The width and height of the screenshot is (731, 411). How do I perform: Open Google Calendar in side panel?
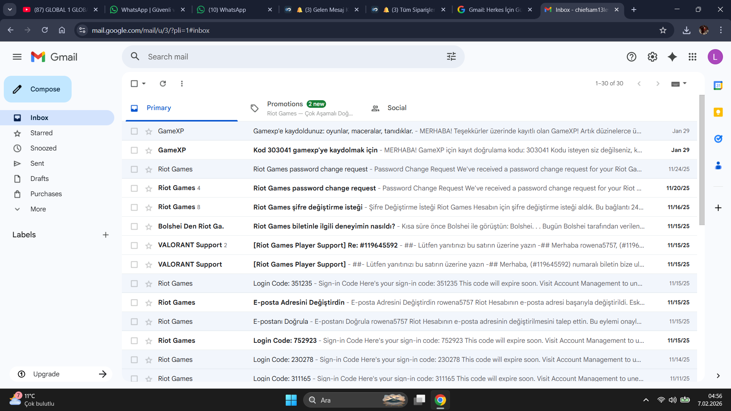click(718, 86)
